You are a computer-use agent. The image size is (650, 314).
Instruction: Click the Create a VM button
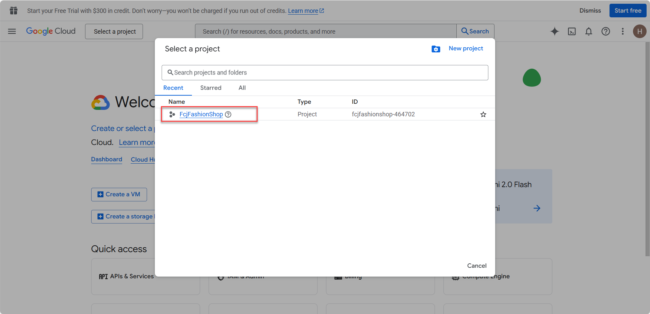[119, 195]
